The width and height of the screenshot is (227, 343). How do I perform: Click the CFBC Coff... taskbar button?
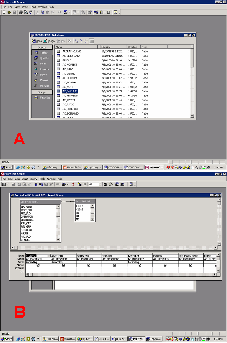coord(113,167)
